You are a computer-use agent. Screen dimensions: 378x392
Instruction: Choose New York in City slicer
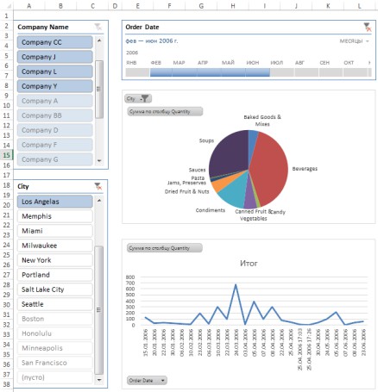(55, 260)
